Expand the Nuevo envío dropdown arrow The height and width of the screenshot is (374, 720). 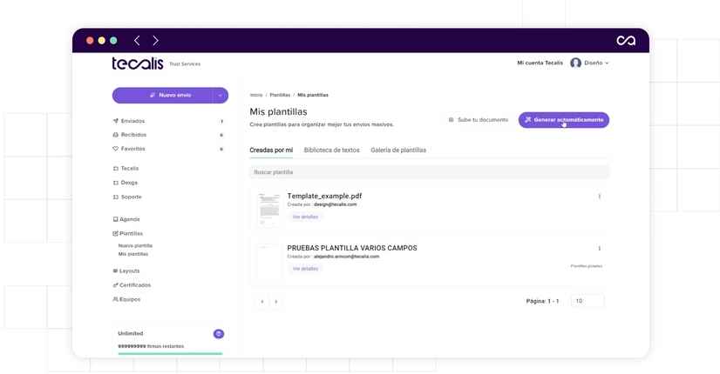pyautogui.click(x=221, y=95)
